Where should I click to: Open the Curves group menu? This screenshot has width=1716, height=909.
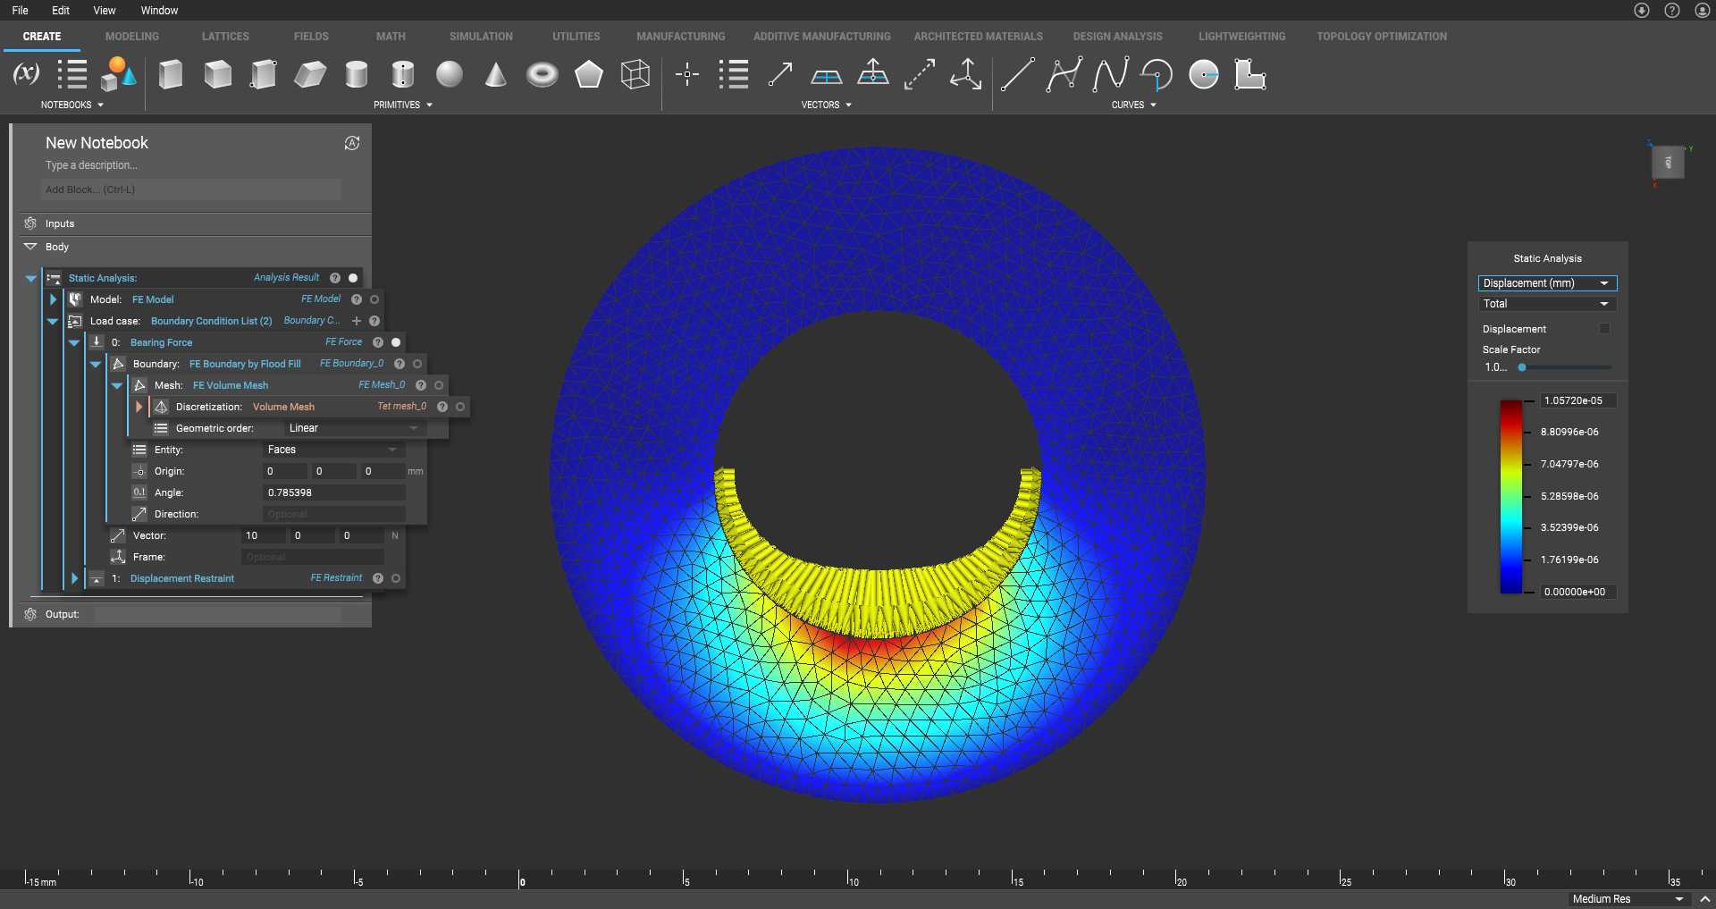[x=1134, y=105]
